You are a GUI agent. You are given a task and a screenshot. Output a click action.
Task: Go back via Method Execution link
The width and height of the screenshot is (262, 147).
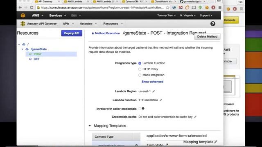(x=106, y=33)
